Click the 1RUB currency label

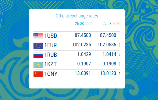tap(51, 55)
